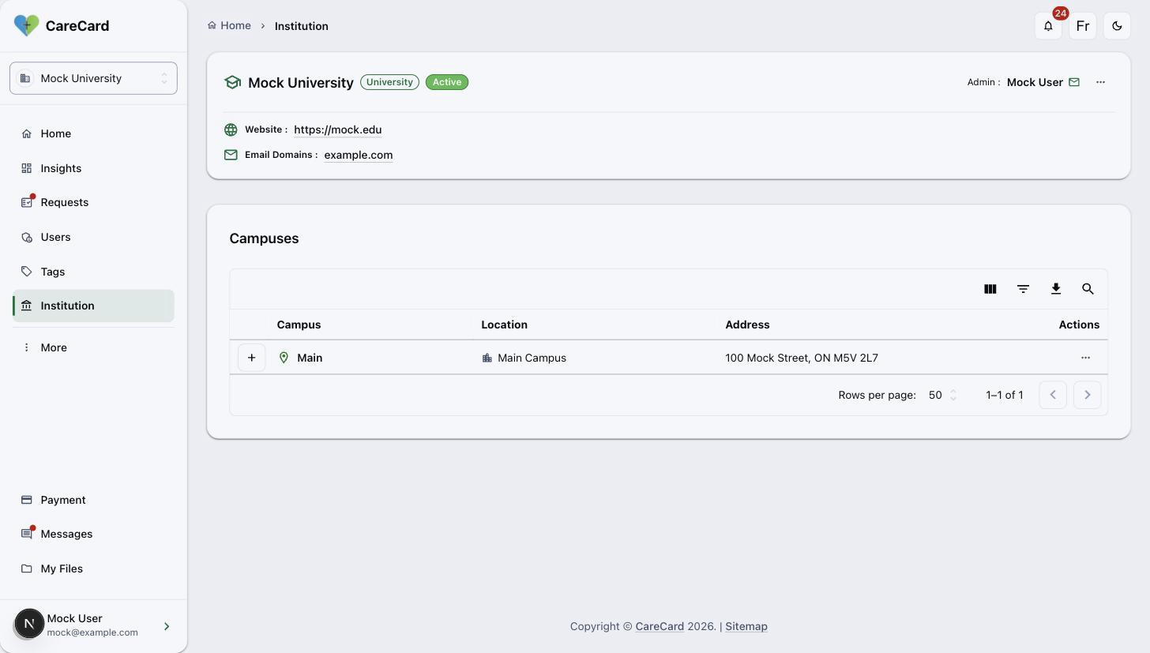The height and width of the screenshot is (653, 1150).
Task: Email the admin via envelope icon
Action: 1074,82
